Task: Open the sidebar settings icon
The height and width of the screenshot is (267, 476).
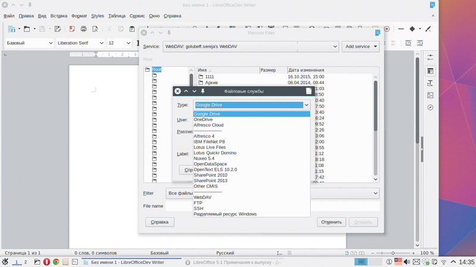Action: click(430, 57)
